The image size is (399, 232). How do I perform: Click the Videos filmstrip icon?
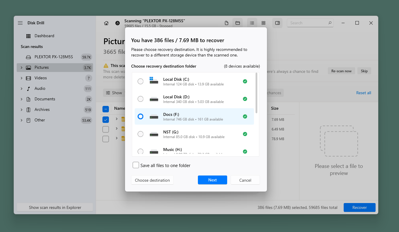click(28, 78)
